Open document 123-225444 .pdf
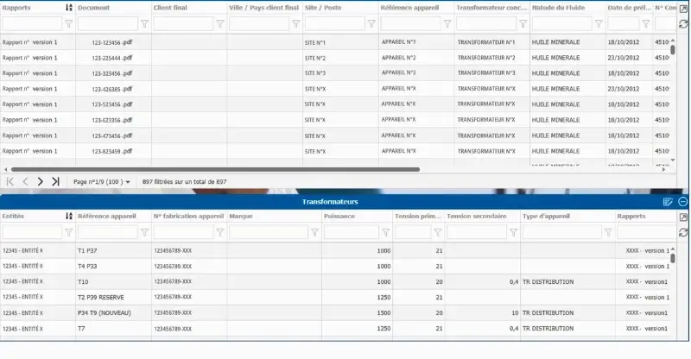The width and height of the screenshot is (691, 359). coord(112,58)
